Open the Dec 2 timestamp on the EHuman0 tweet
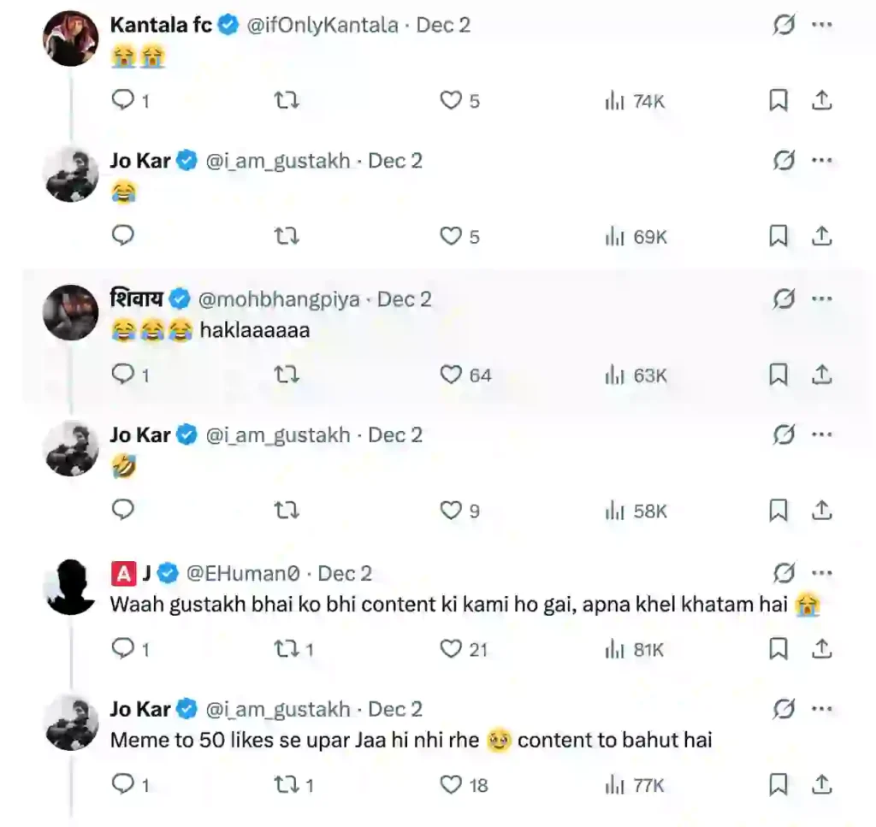876x827 pixels. click(345, 573)
